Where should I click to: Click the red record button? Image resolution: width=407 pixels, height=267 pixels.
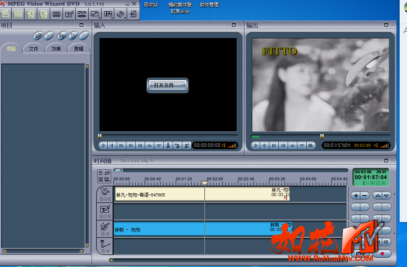pos(382,253)
